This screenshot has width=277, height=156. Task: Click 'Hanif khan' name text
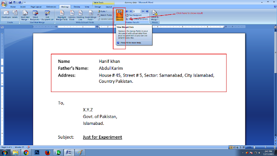pyautogui.click(x=110, y=62)
